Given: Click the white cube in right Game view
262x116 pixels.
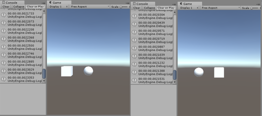Looking at the screenshot, I should click(219, 73).
